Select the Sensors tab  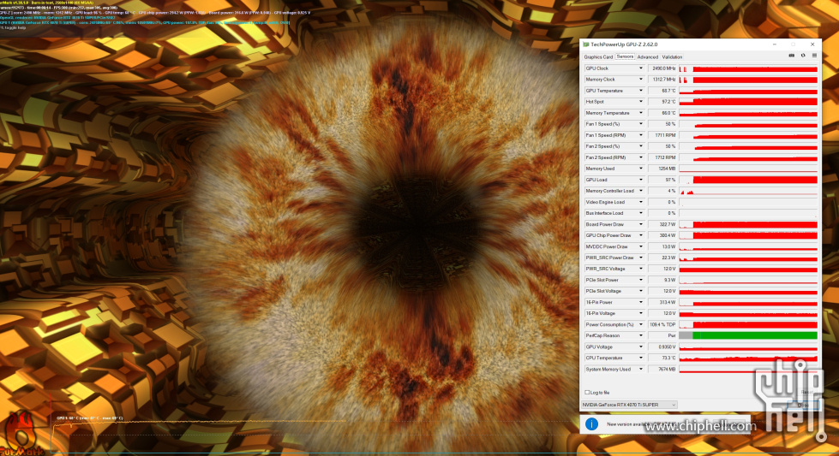click(x=625, y=56)
